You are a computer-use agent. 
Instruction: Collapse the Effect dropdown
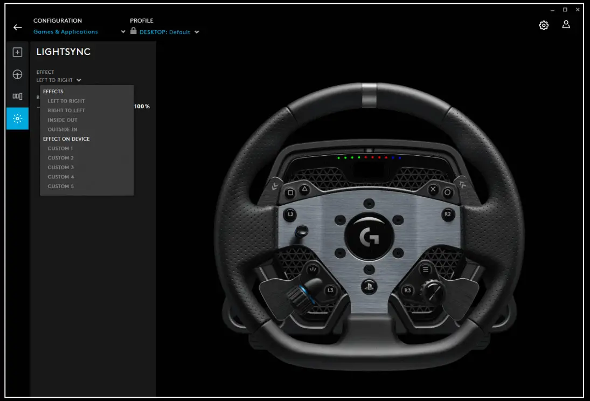pyautogui.click(x=79, y=80)
